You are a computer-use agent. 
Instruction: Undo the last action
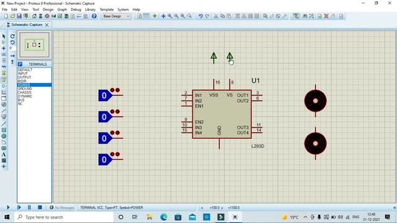(200, 16)
